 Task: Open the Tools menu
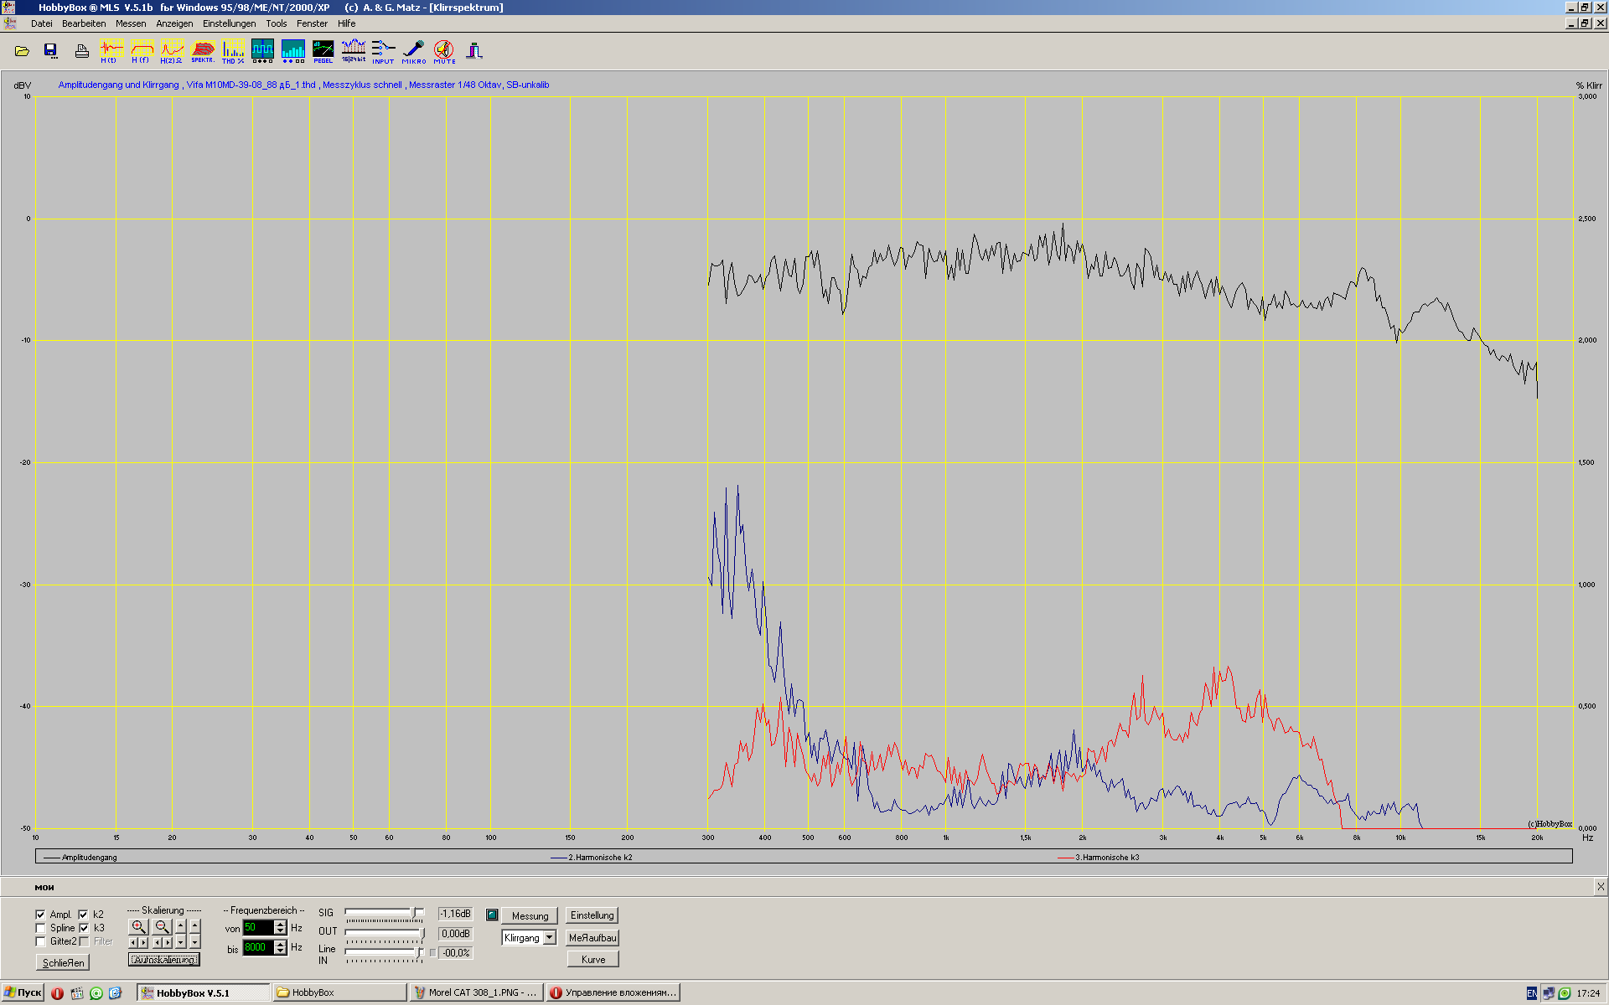pos(276,23)
